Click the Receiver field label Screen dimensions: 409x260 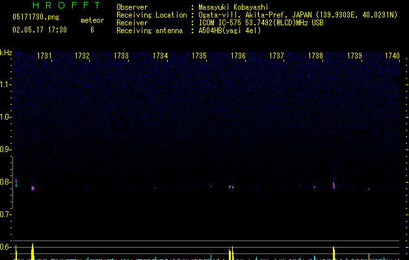pyautogui.click(x=132, y=23)
